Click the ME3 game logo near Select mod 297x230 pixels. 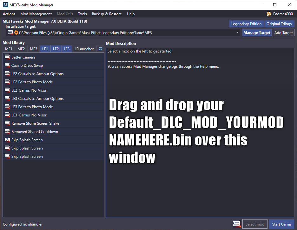pyautogui.click(x=237, y=224)
